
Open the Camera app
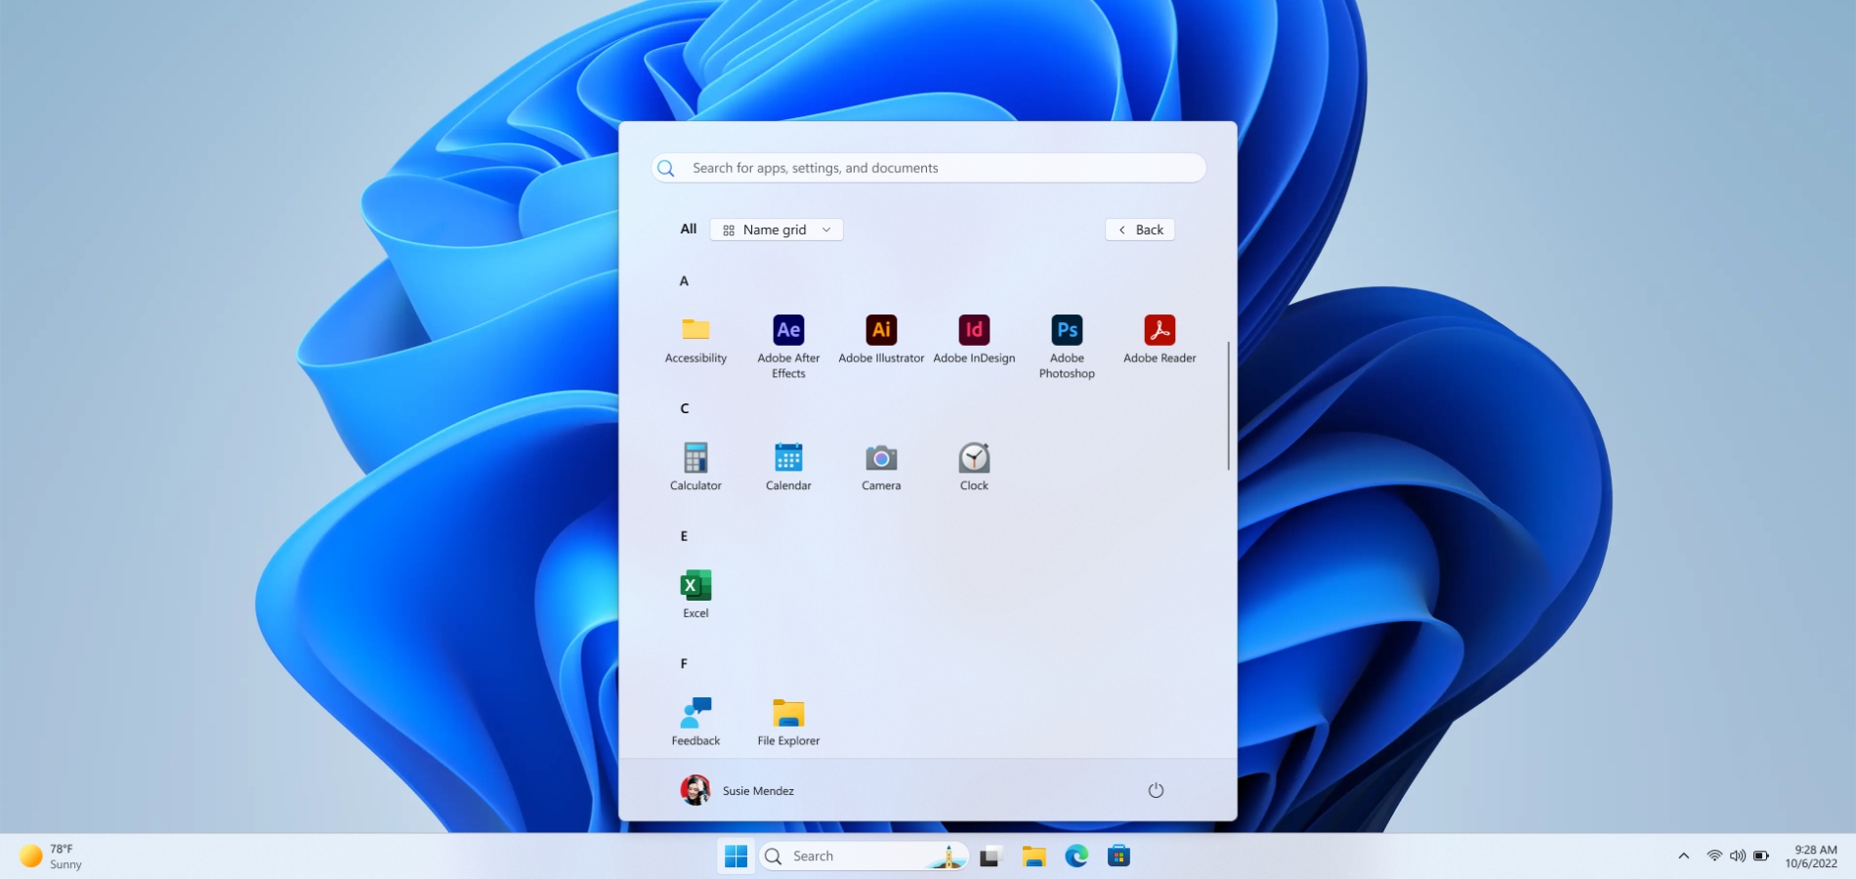click(x=881, y=467)
